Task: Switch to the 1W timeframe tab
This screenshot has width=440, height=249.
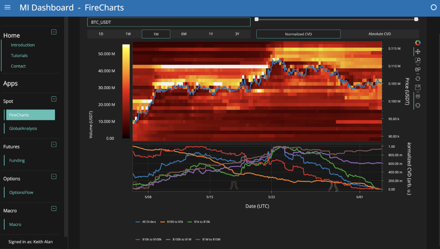Action: point(128,34)
